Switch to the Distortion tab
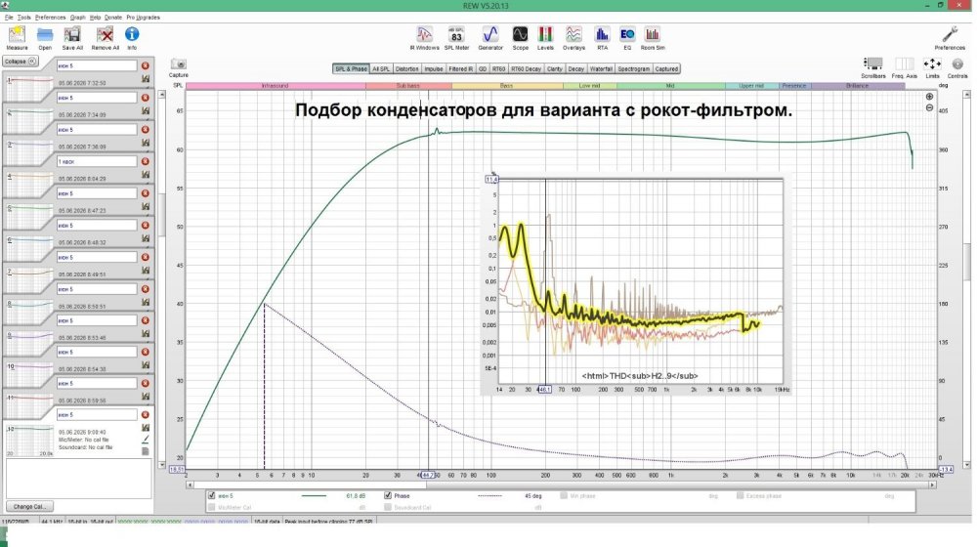Viewport: 977px width, 547px height. point(406,68)
